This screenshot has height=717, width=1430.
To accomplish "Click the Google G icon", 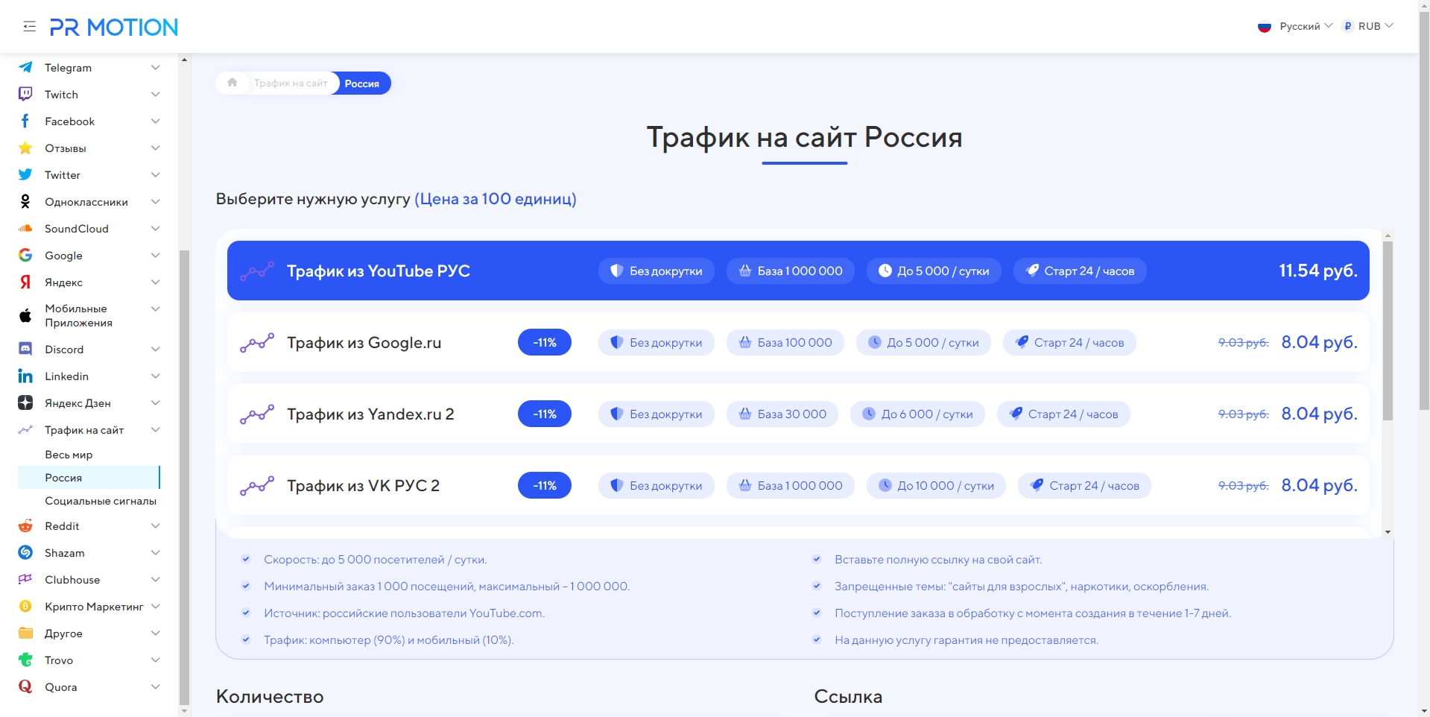I will coord(25,255).
